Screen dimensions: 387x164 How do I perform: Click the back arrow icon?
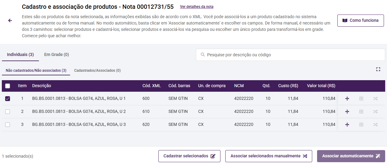coord(10,21)
